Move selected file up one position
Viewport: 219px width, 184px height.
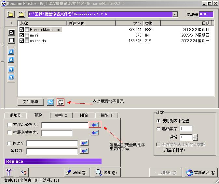tap(11, 59)
